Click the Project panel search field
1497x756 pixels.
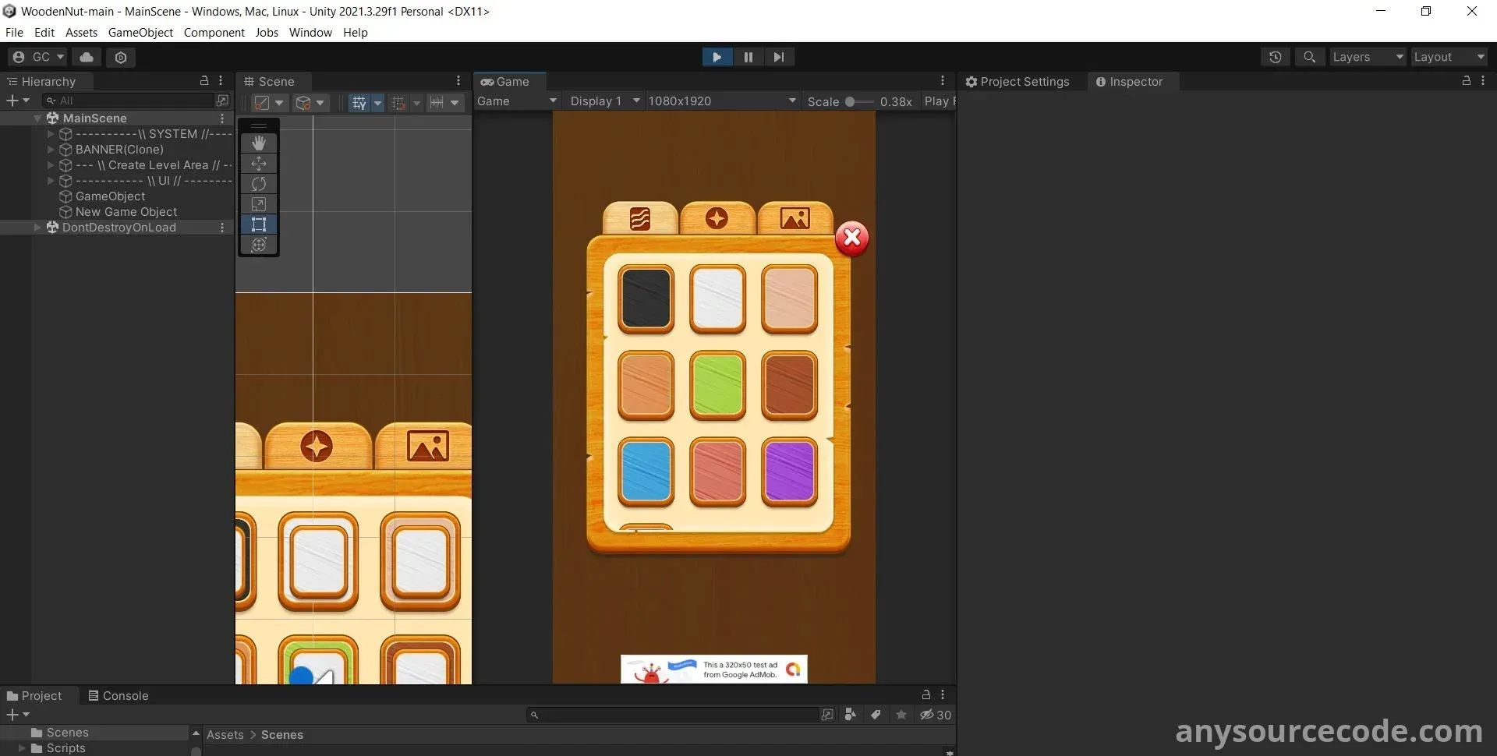pyautogui.click(x=674, y=715)
